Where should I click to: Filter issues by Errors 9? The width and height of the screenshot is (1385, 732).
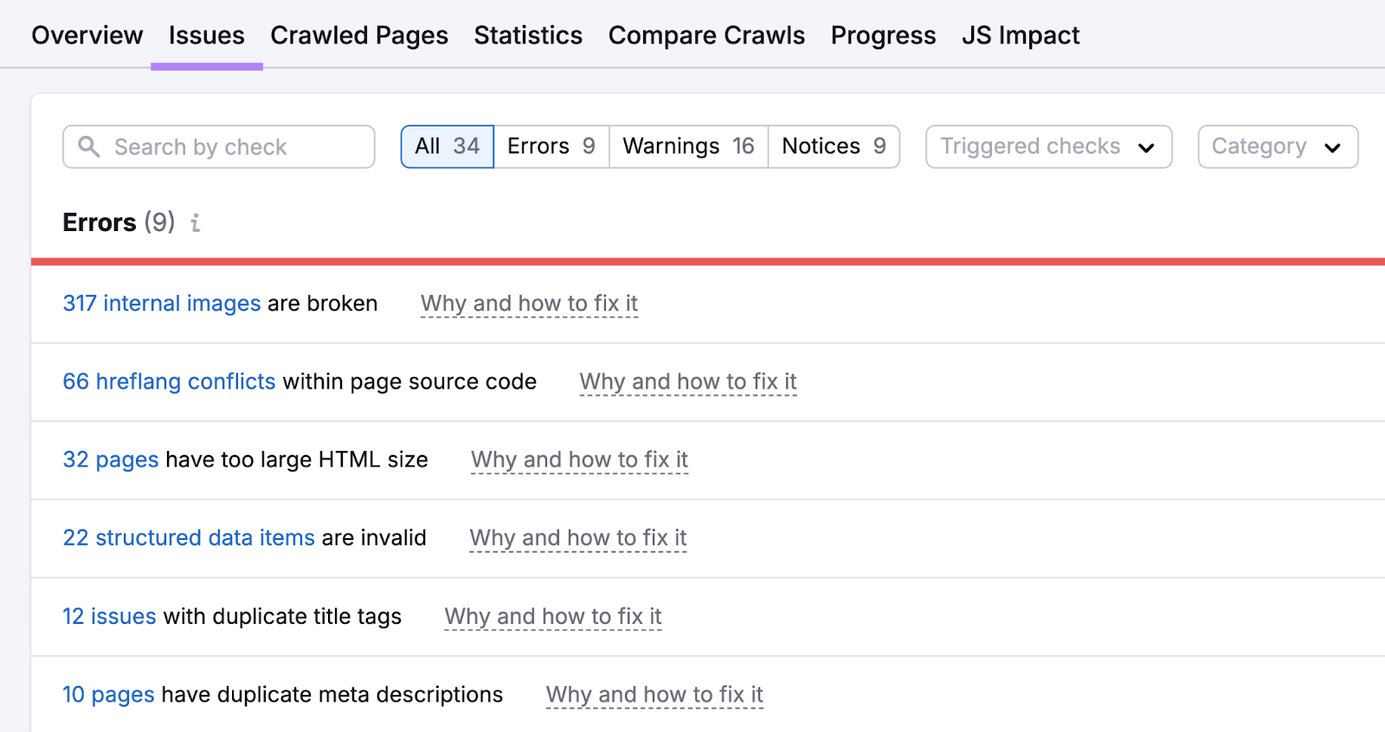[x=551, y=146]
